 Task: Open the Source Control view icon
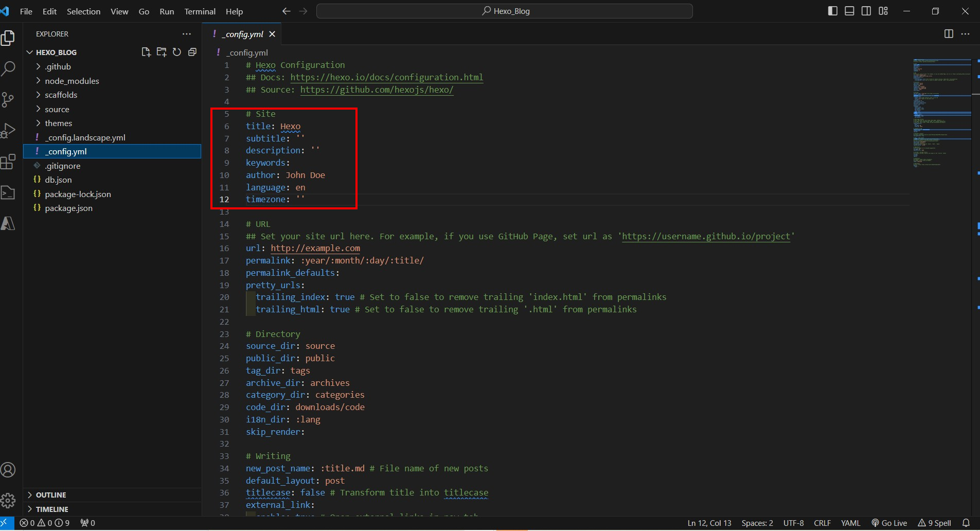pyautogui.click(x=8, y=99)
